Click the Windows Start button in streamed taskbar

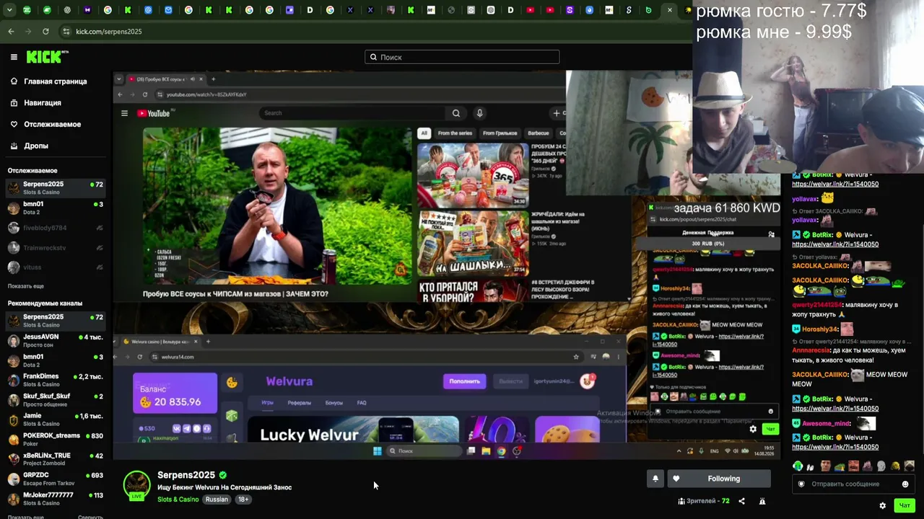point(377,451)
